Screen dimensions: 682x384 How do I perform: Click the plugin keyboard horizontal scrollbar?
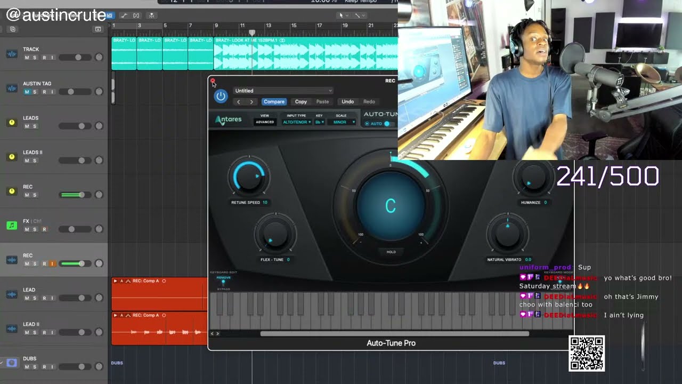pyautogui.click(x=395, y=334)
